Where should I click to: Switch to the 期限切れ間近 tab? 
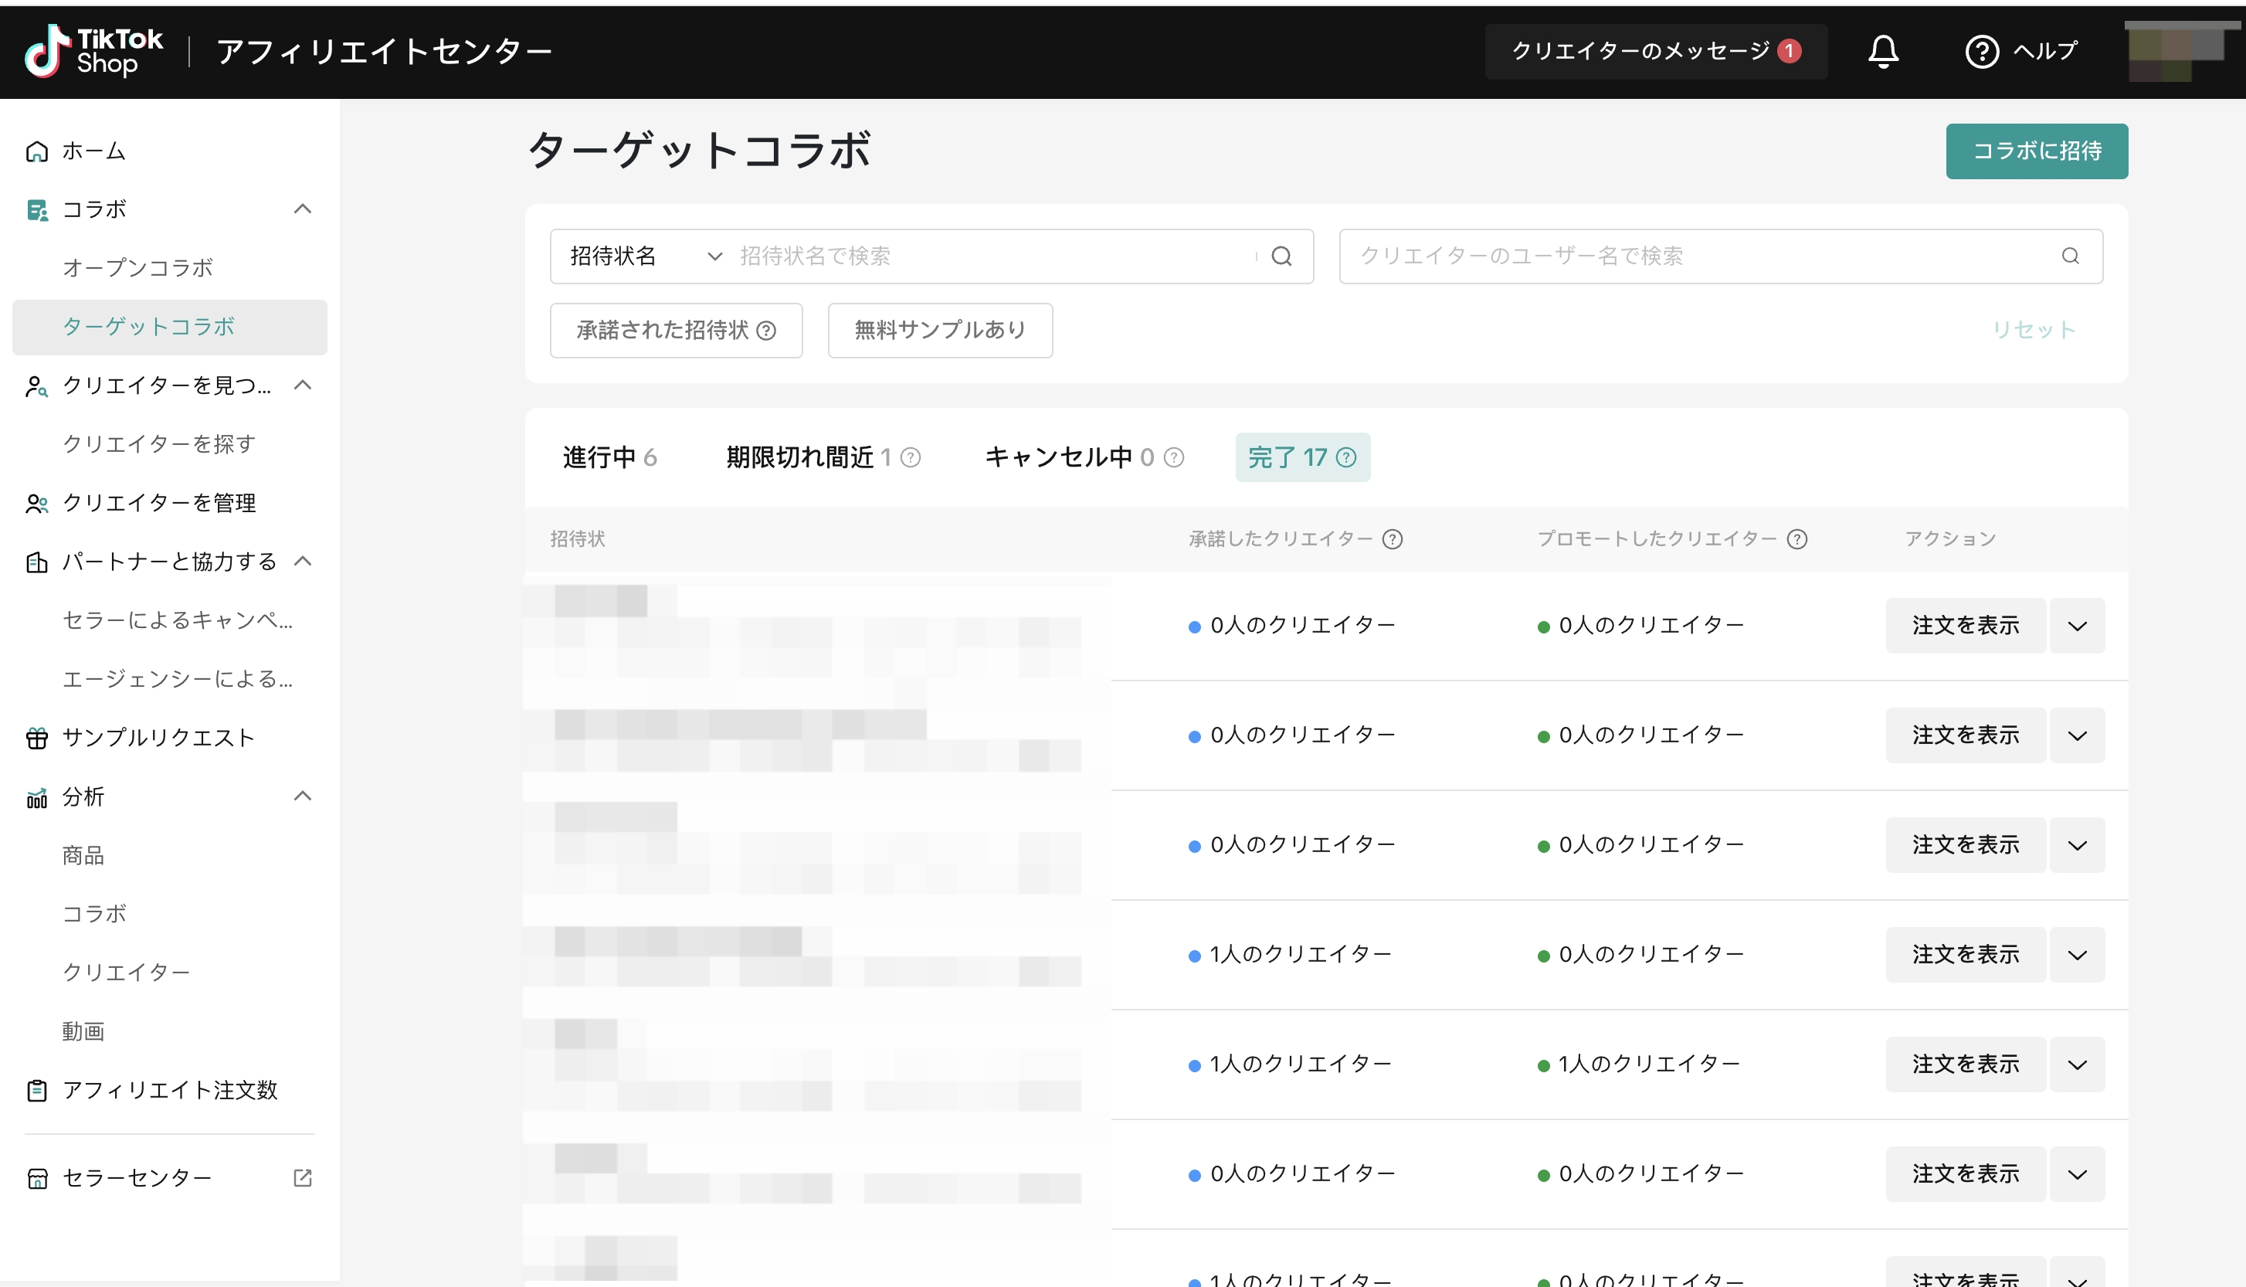(823, 457)
